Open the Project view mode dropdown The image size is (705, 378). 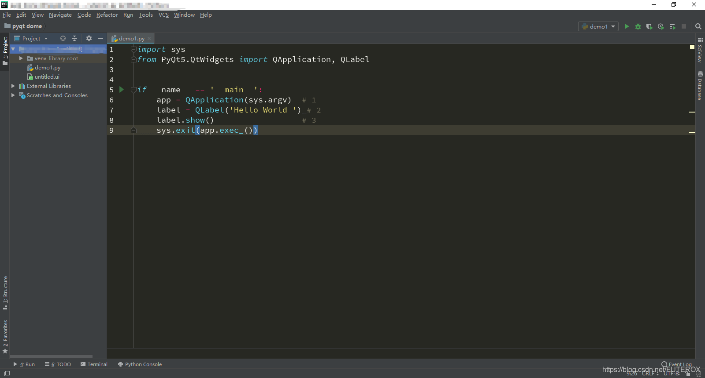(x=31, y=38)
